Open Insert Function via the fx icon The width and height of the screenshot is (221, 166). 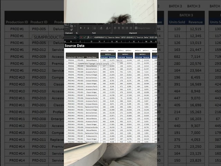(88, 37)
